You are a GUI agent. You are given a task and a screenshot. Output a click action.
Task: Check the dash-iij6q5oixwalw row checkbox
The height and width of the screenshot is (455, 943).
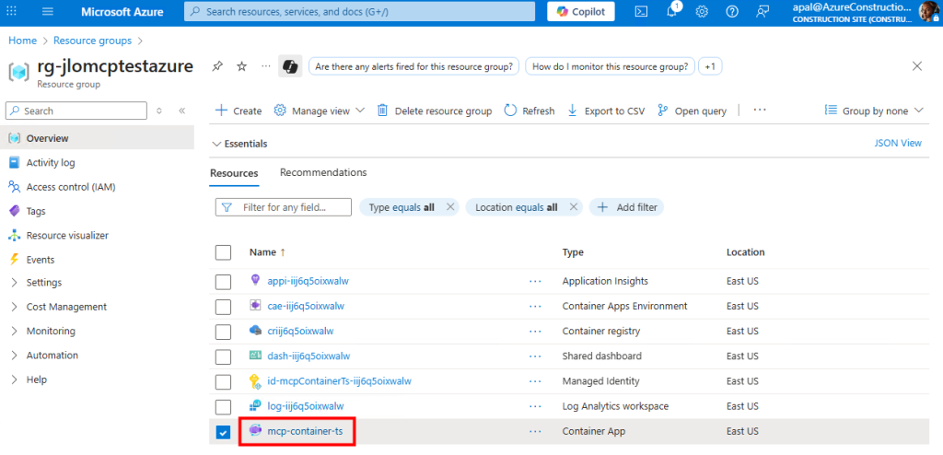(x=223, y=356)
